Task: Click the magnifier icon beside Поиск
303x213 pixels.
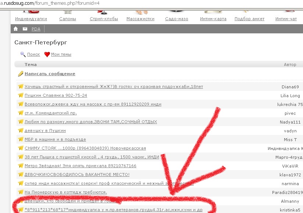Action: click(23, 54)
